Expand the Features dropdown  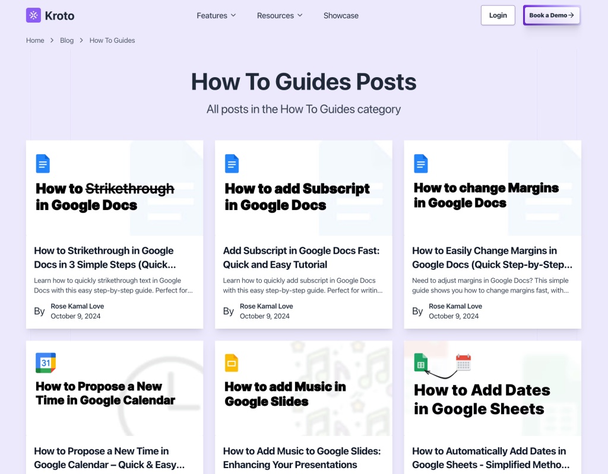[x=216, y=15]
